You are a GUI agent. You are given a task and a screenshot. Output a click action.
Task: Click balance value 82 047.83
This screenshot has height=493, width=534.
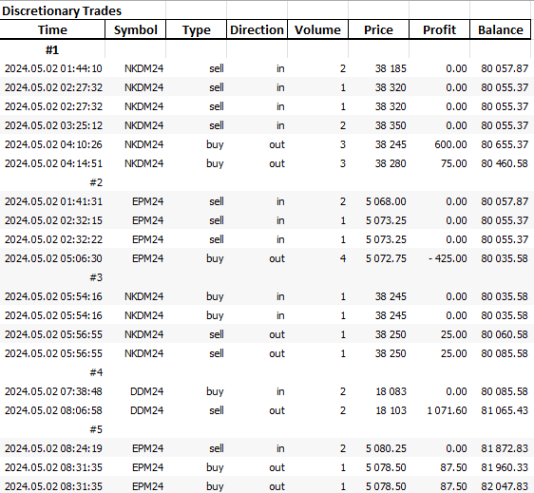(505, 486)
